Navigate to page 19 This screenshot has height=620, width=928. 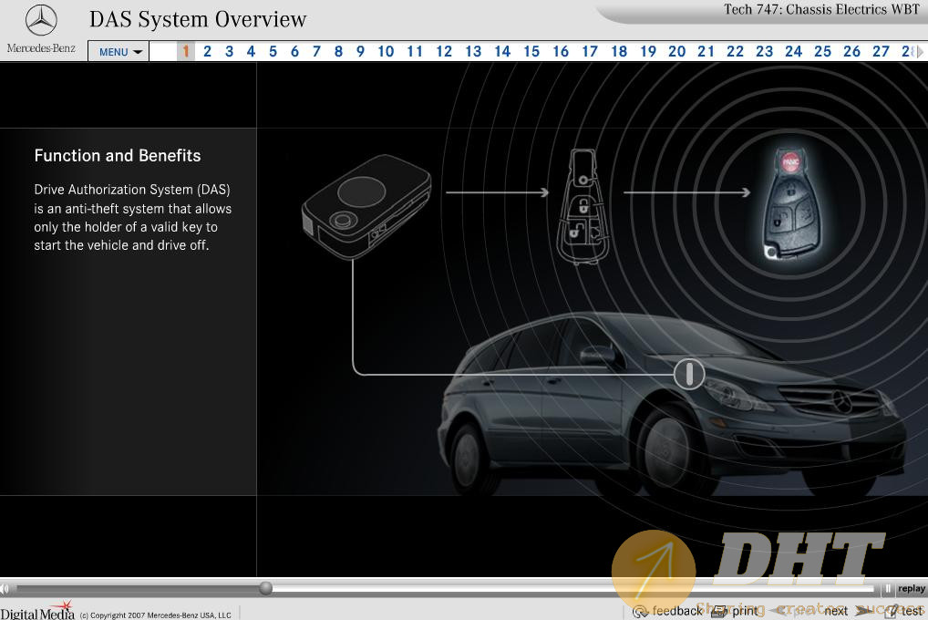coord(648,52)
